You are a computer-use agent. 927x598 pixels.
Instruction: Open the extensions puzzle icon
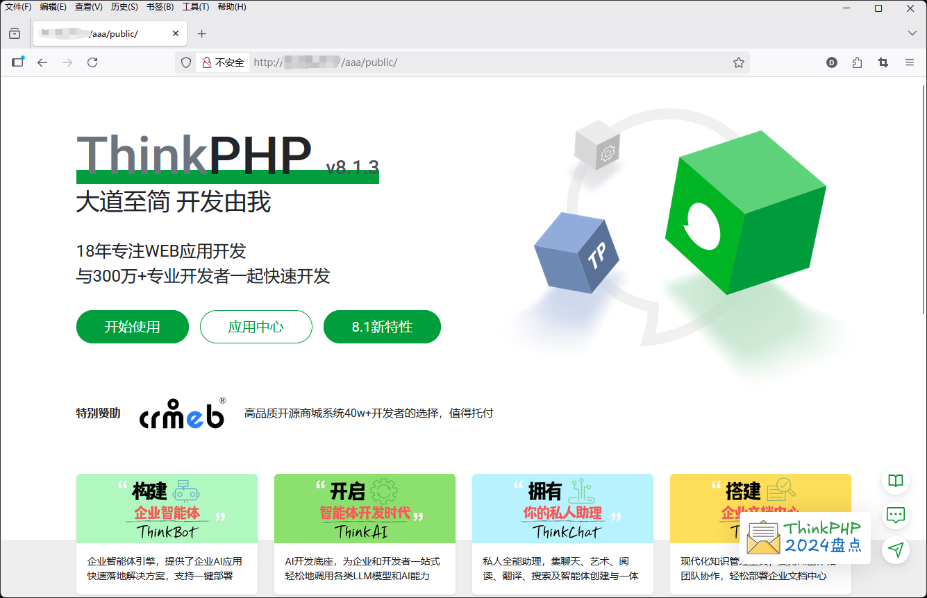click(x=857, y=62)
